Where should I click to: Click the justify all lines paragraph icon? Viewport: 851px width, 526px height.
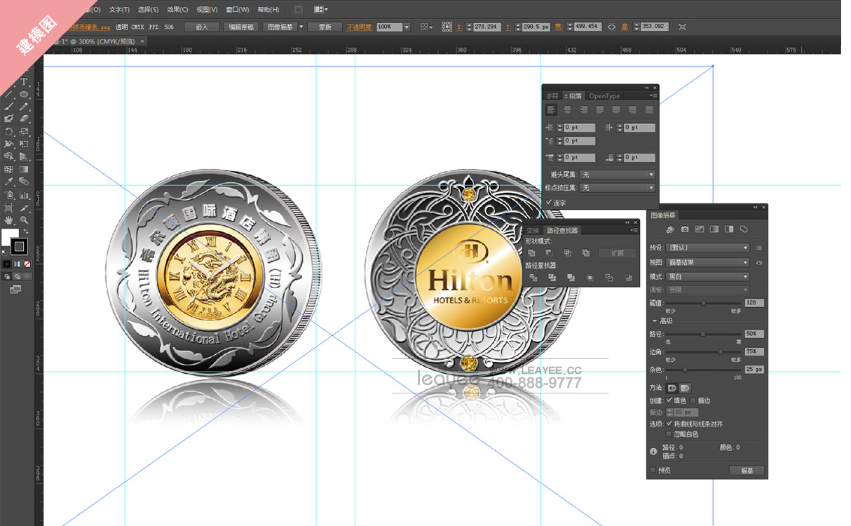tap(649, 110)
